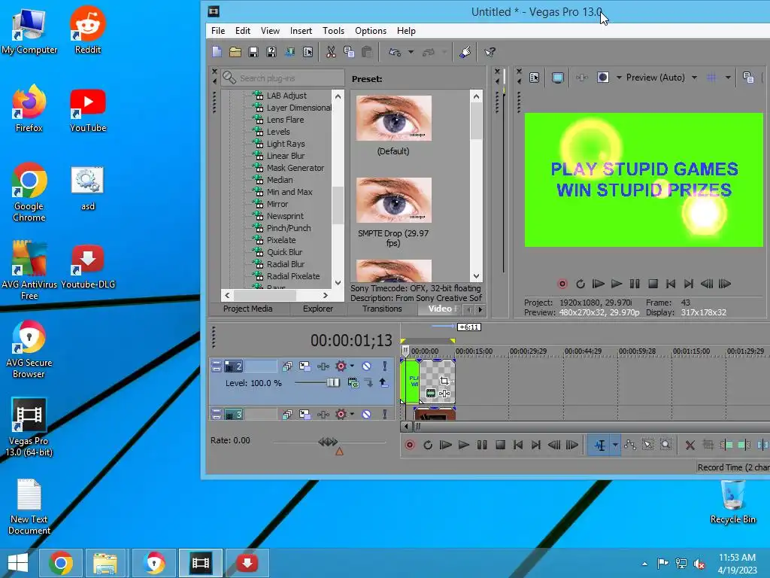Image resolution: width=770 pixels, height=578 pixels.
Task: Open the Insert menu
Action: click(x=301, y=30)
